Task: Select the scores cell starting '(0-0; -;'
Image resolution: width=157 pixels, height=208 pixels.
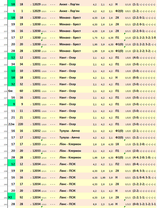Action: [144, 78]
